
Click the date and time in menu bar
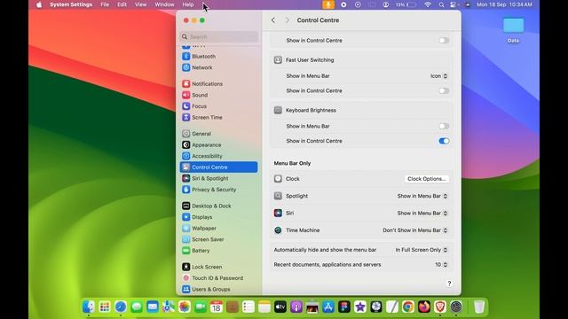pyautogui.click(x=504, y=4)
